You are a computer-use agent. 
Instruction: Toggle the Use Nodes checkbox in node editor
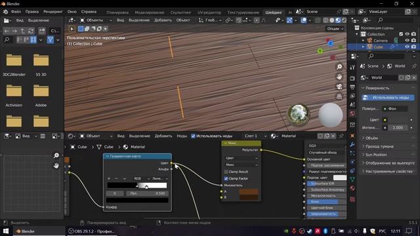193,136
